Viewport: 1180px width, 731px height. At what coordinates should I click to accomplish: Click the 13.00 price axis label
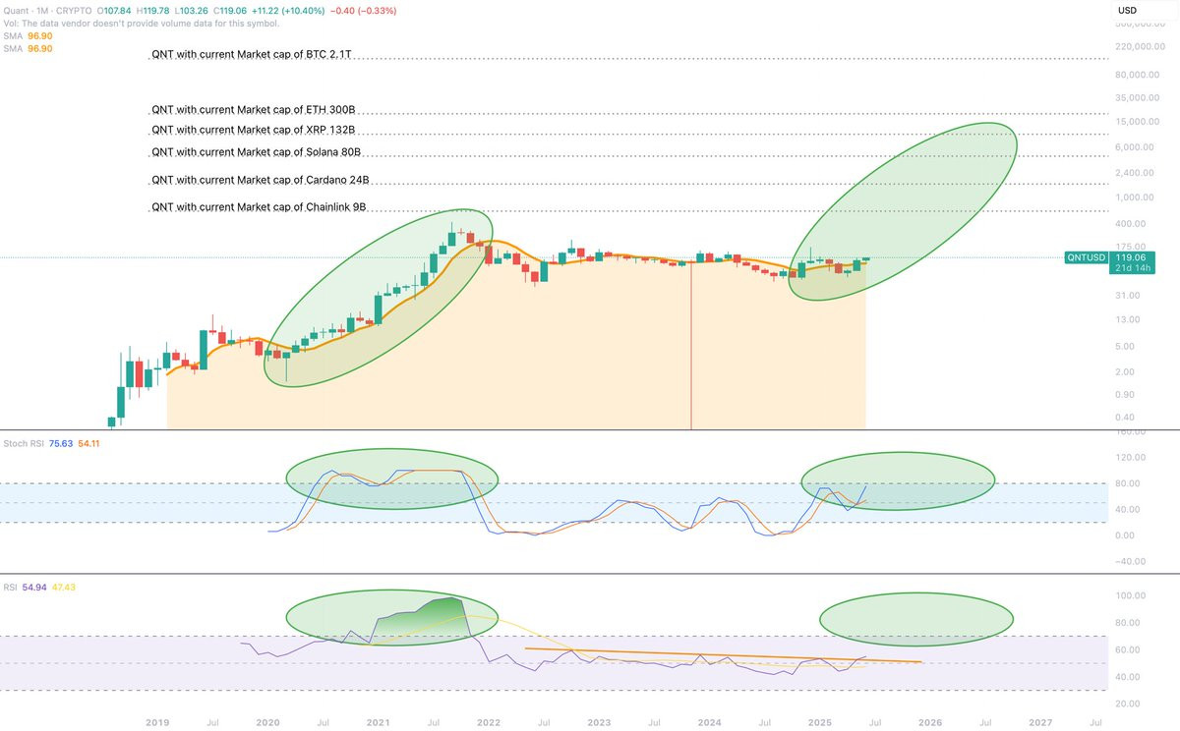point(1128,319)
